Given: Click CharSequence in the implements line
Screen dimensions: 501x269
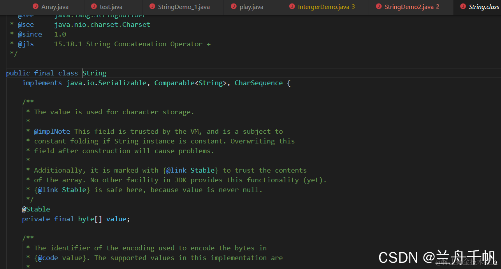Looking at the screenshot, I should (258, 83).
